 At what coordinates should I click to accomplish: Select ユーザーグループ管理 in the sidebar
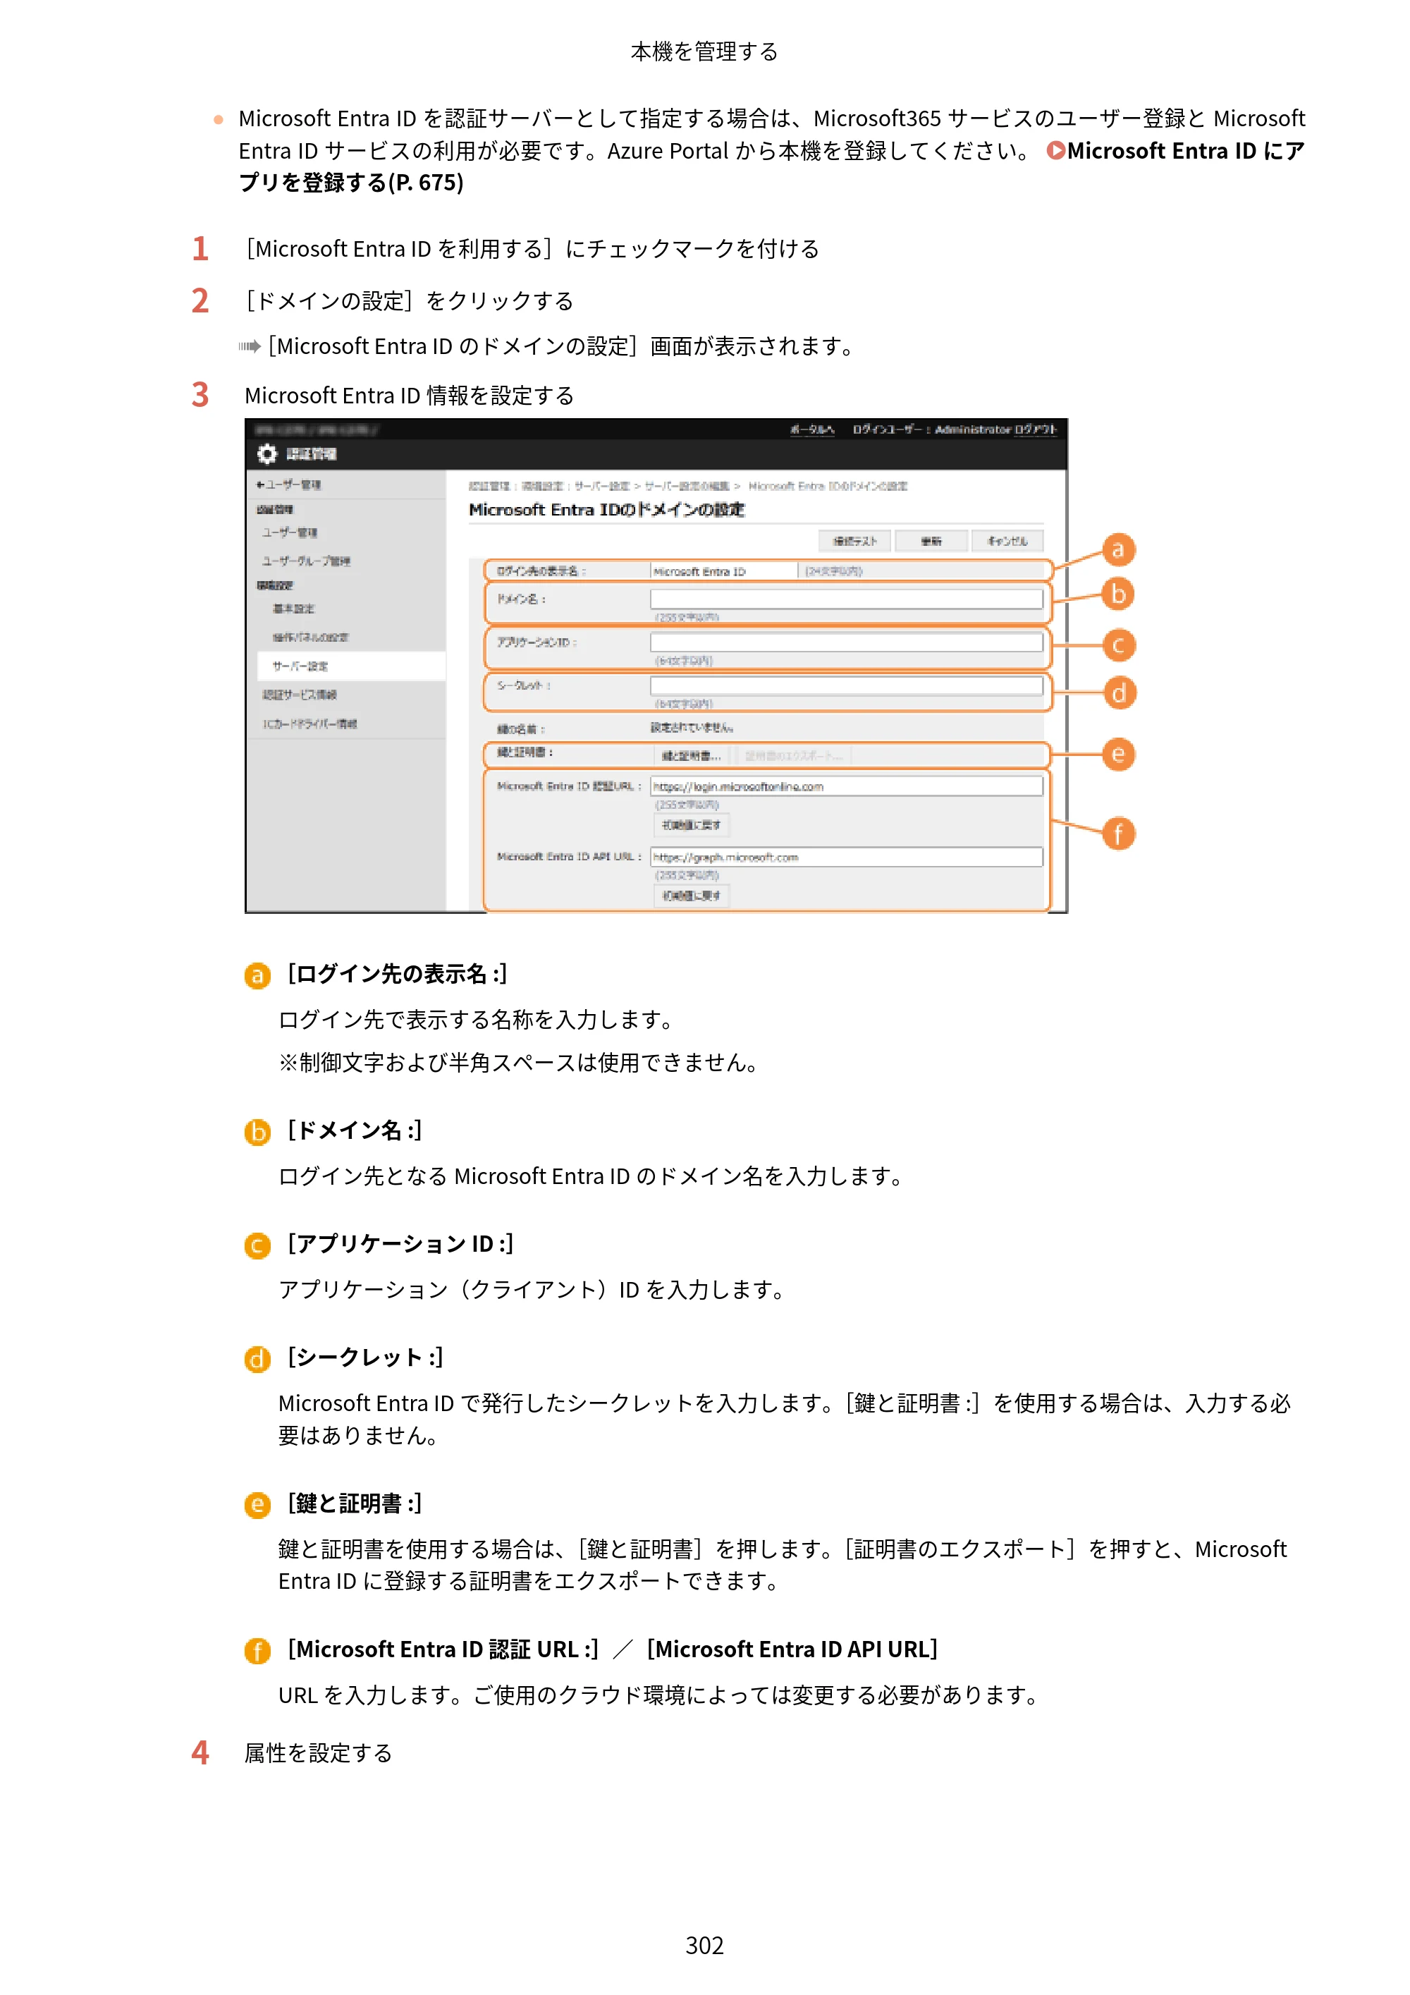tap(306, 561)
